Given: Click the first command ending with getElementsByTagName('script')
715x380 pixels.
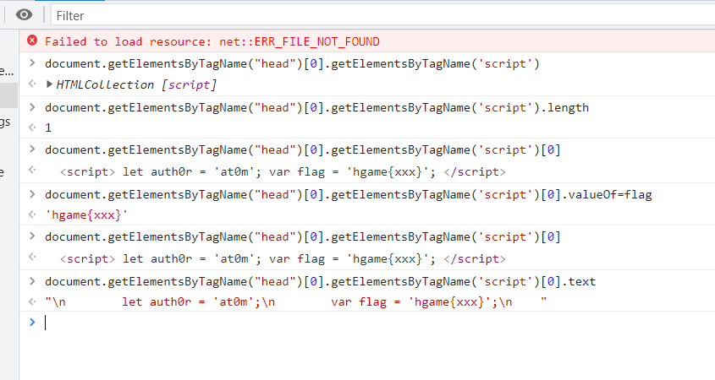Looking at the screenshot, I should (x=292, y=63).
